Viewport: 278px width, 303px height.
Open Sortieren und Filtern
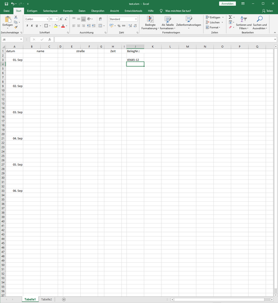point(244,23)
